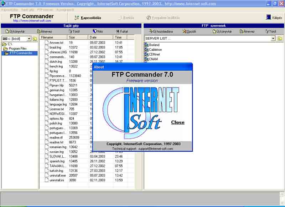
Task: Select Program Files in the folder tree
Action: coord(15,49)
